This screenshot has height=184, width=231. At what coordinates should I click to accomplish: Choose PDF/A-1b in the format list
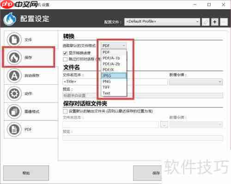click(x=114, y=58)
